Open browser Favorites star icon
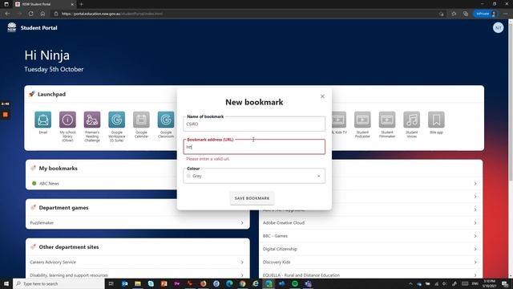 tap(454, 14)
